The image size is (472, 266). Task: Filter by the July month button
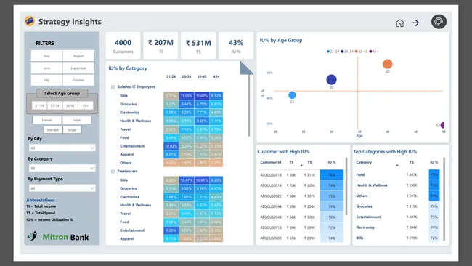tap(46, 80)
